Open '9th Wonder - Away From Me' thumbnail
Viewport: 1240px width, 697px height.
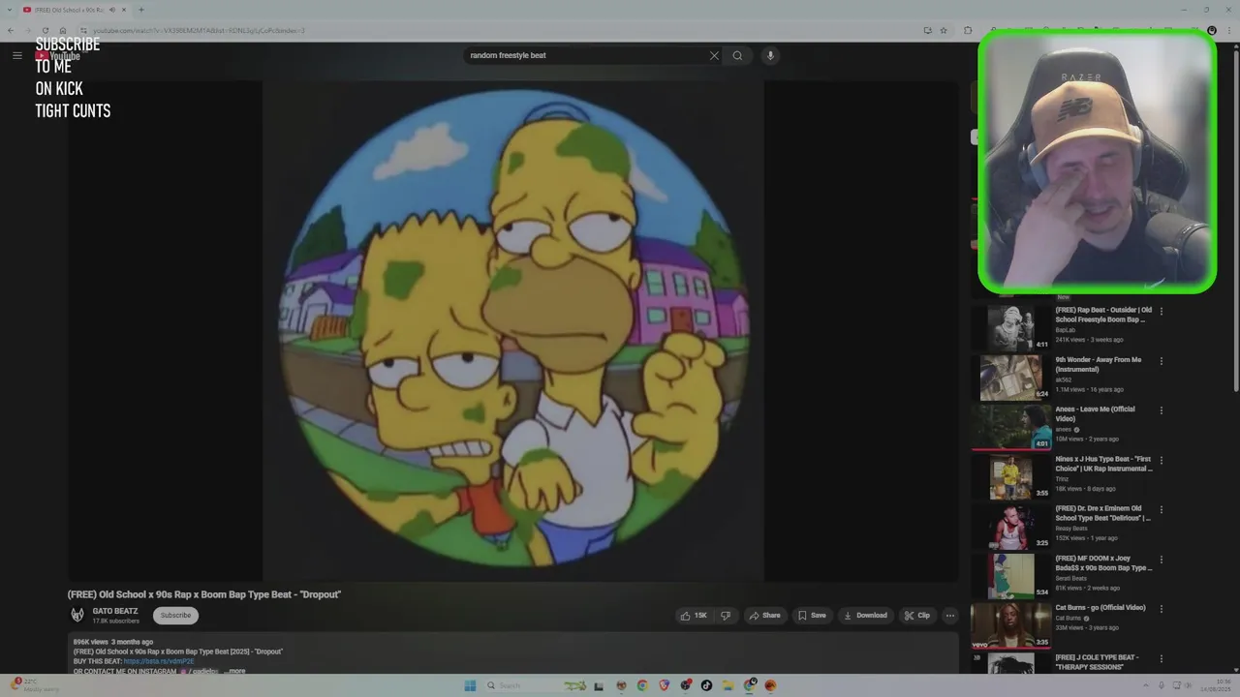pos(1011,377)
